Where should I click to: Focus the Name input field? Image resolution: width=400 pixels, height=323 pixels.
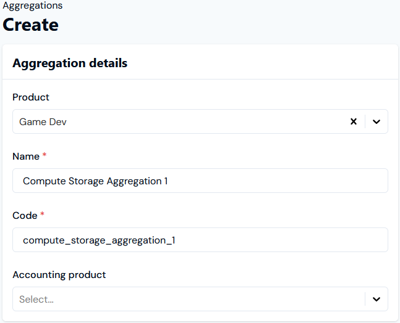click(200, 181)
